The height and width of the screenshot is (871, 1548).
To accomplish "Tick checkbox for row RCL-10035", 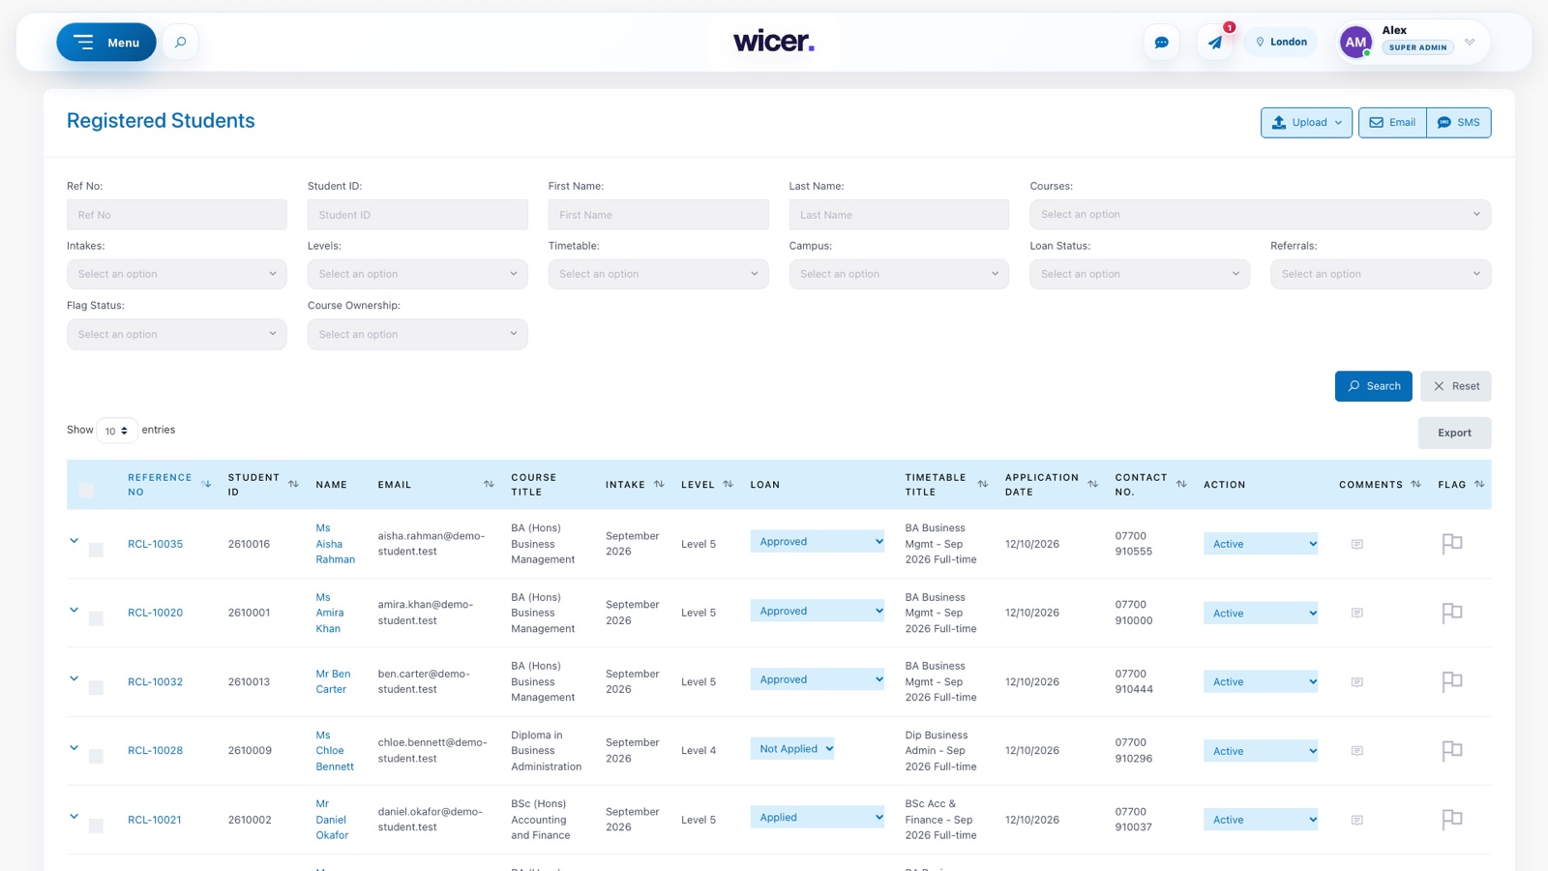I will 96,550.
